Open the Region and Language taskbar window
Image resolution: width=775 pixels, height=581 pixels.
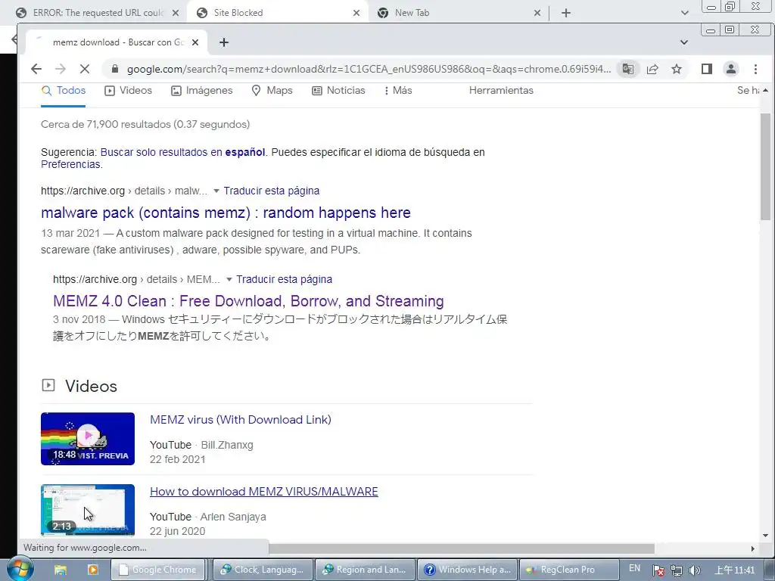pyautogui.click(x=365, y=570)
